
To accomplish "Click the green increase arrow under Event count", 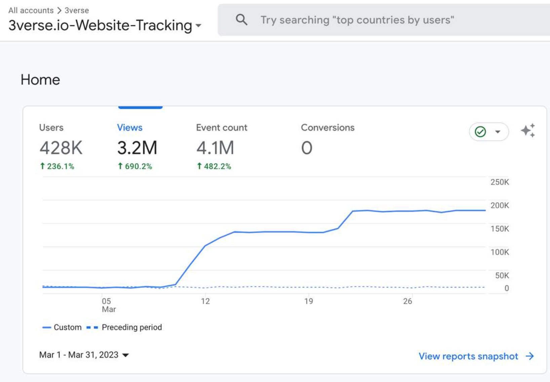I will point(199,165).
